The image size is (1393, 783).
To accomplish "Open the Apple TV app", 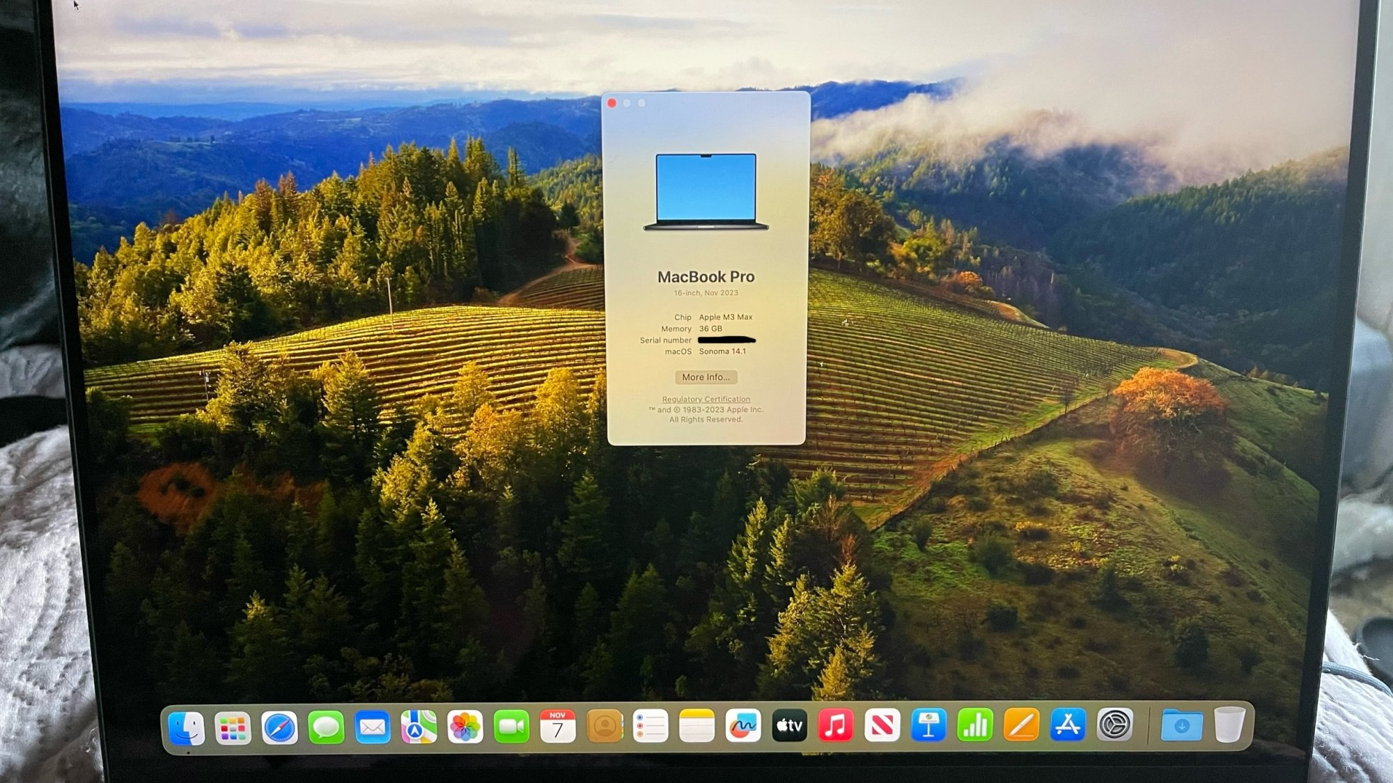I will click(789, 726).
